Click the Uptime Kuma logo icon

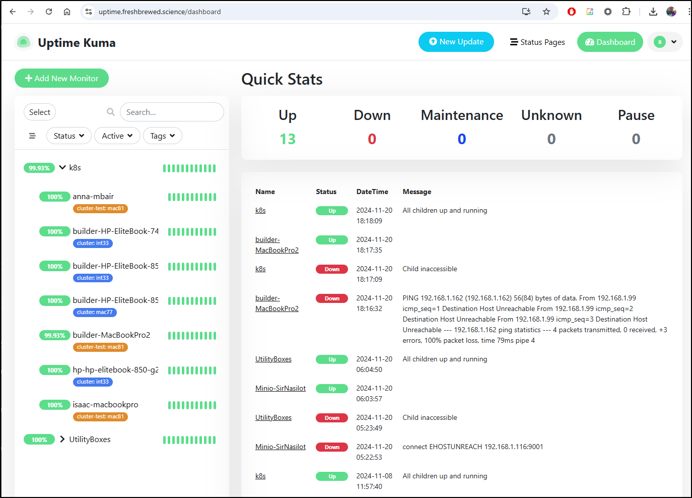24,42
